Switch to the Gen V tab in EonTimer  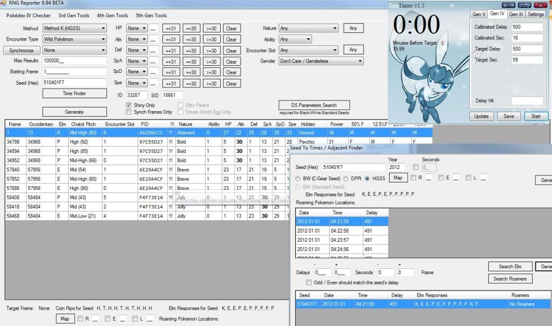point(479,14)
